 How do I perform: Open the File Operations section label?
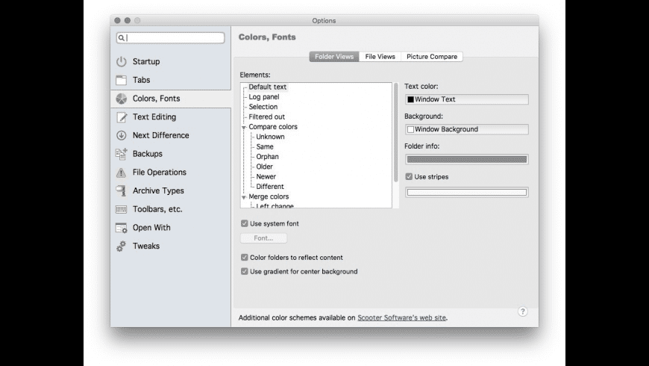160,173
